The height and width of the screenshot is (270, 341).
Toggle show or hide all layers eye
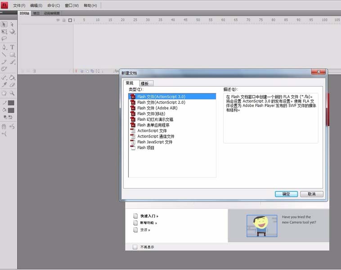(x=58, y=20)
